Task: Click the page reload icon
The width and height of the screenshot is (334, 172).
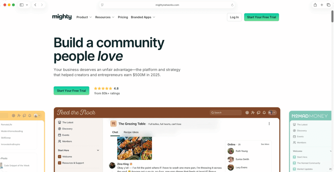Action: [232, 5]
